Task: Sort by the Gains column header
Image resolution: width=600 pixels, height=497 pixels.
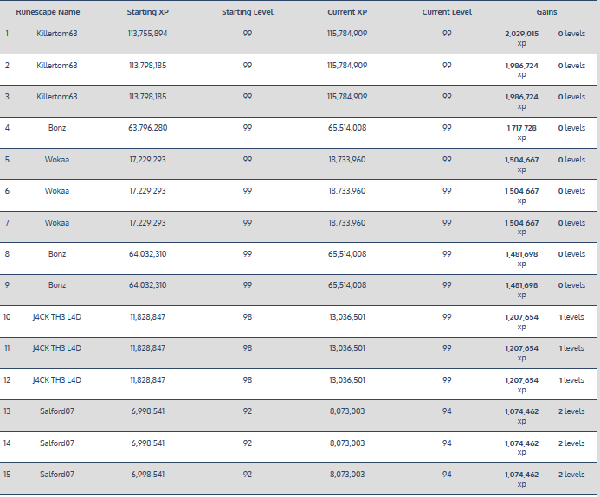Action: click(546, 13)
